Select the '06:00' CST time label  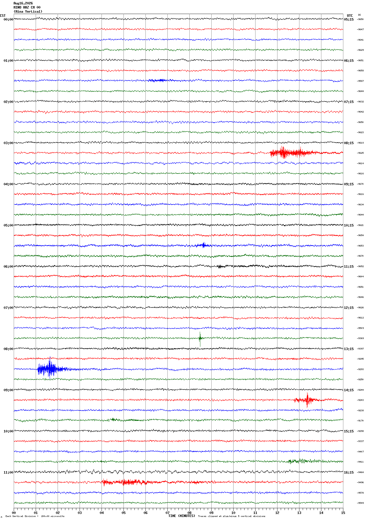coord(9,267)
